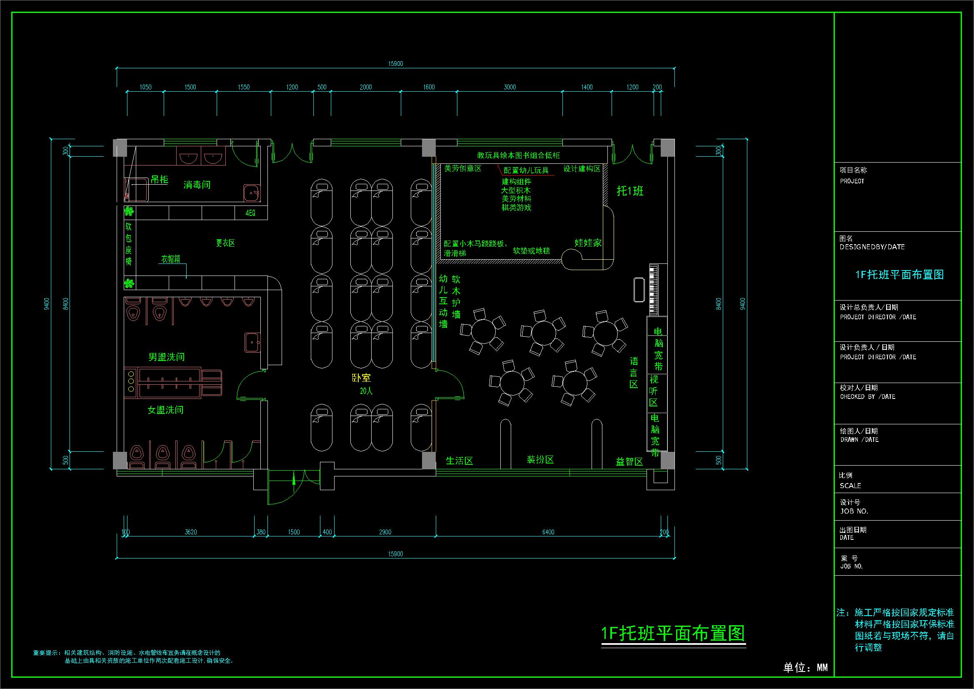
Task: Select the CHECKED BY /DATE field label
Action: 868,397
